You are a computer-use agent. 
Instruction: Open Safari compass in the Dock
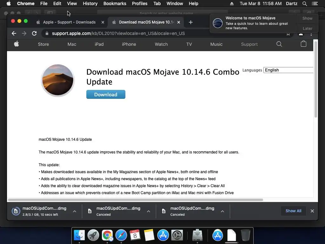click(x=121, y=235)
